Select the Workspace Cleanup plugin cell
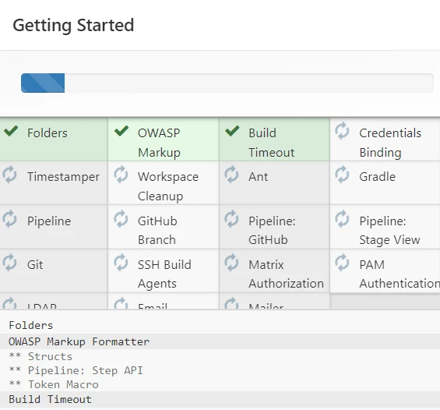The height and width of the screenshot is (410, 440). pyautogui.click(x=164, y=183)
